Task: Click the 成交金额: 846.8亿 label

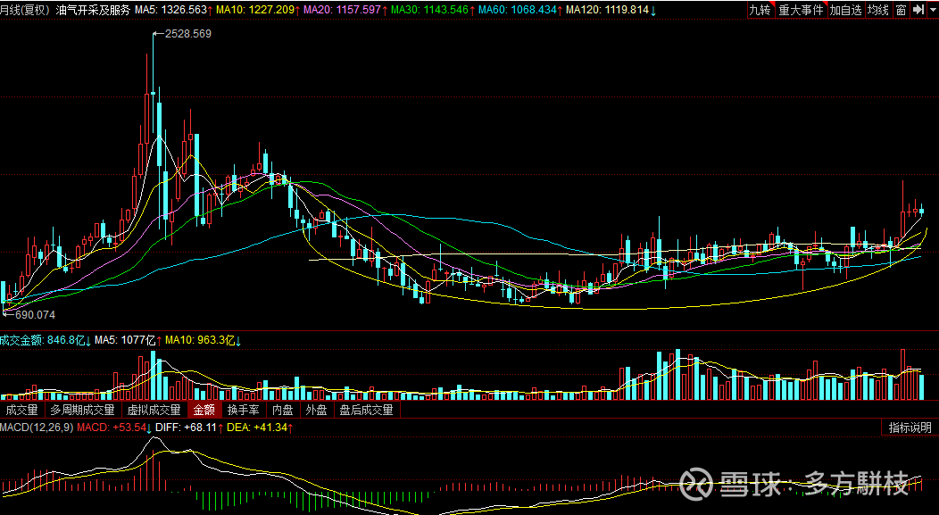Action: click(45, 340)
